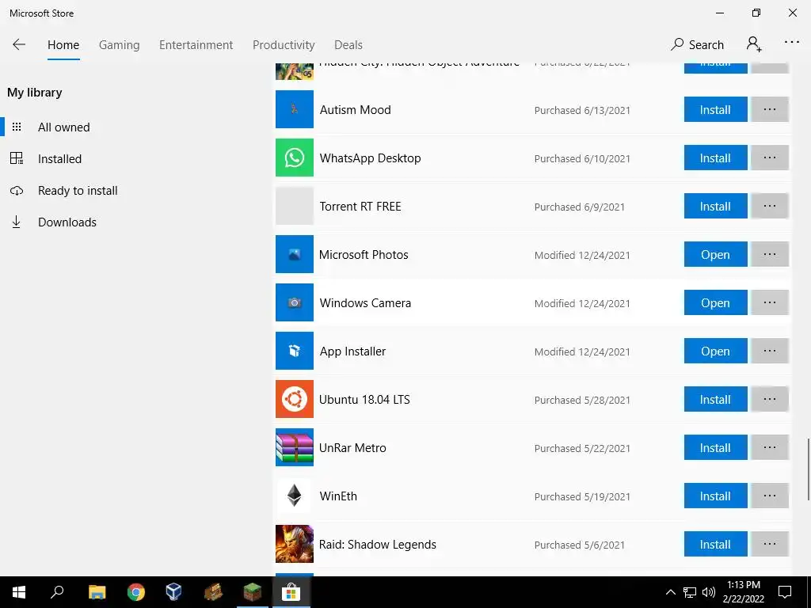Open Microsoft Photos via Open button
This screenshot has width=811, height=608.
pyautogui.click(x=715, y=254)
